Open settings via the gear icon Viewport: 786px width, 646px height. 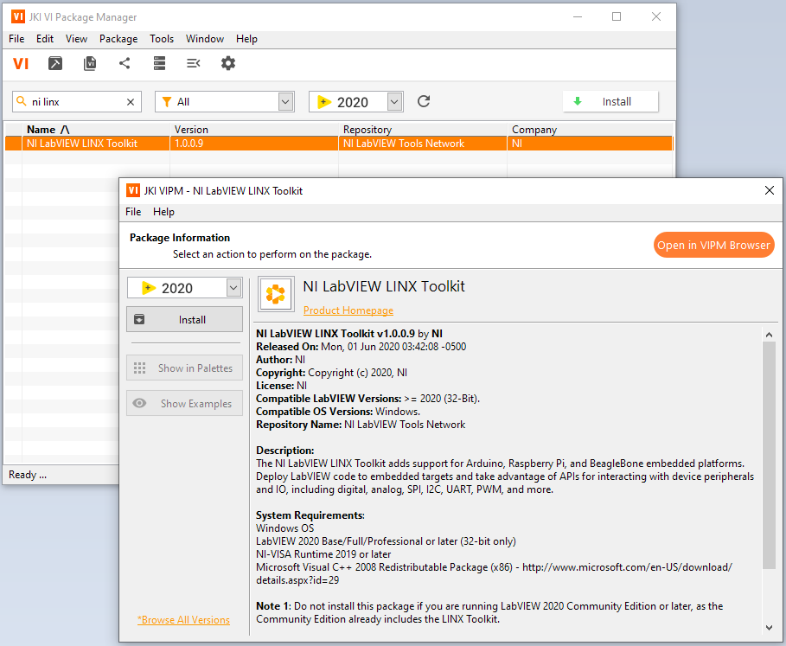coord(228,63)
